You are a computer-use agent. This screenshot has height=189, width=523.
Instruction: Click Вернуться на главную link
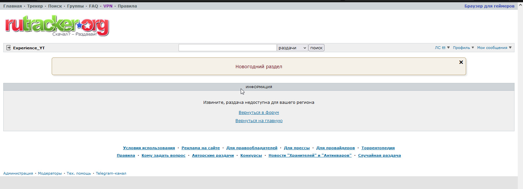tap(259, 120)
